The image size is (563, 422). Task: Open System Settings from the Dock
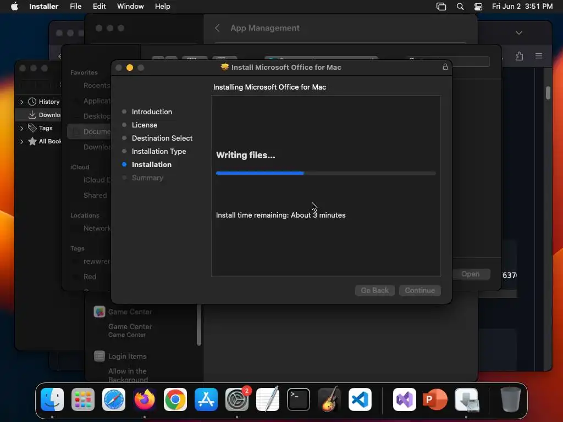[x=237, y=399]
